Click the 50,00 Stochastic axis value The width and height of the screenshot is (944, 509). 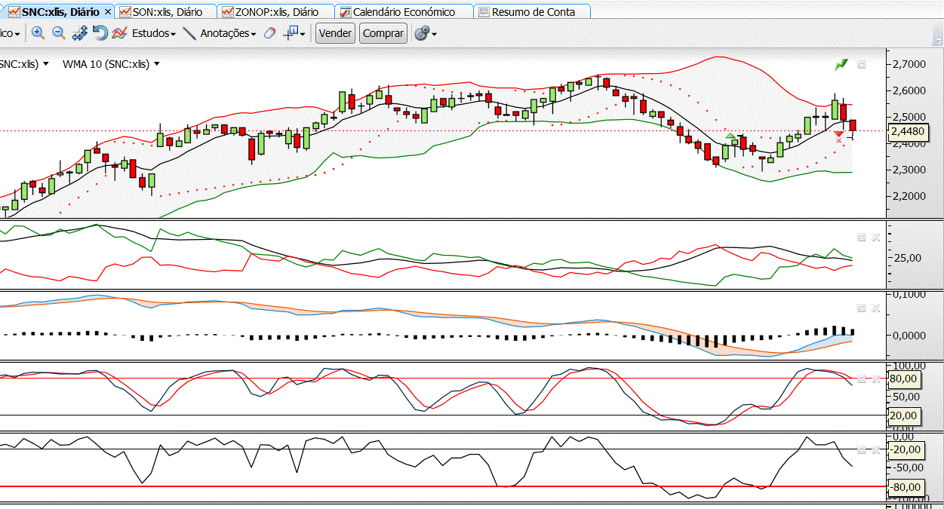906,397
